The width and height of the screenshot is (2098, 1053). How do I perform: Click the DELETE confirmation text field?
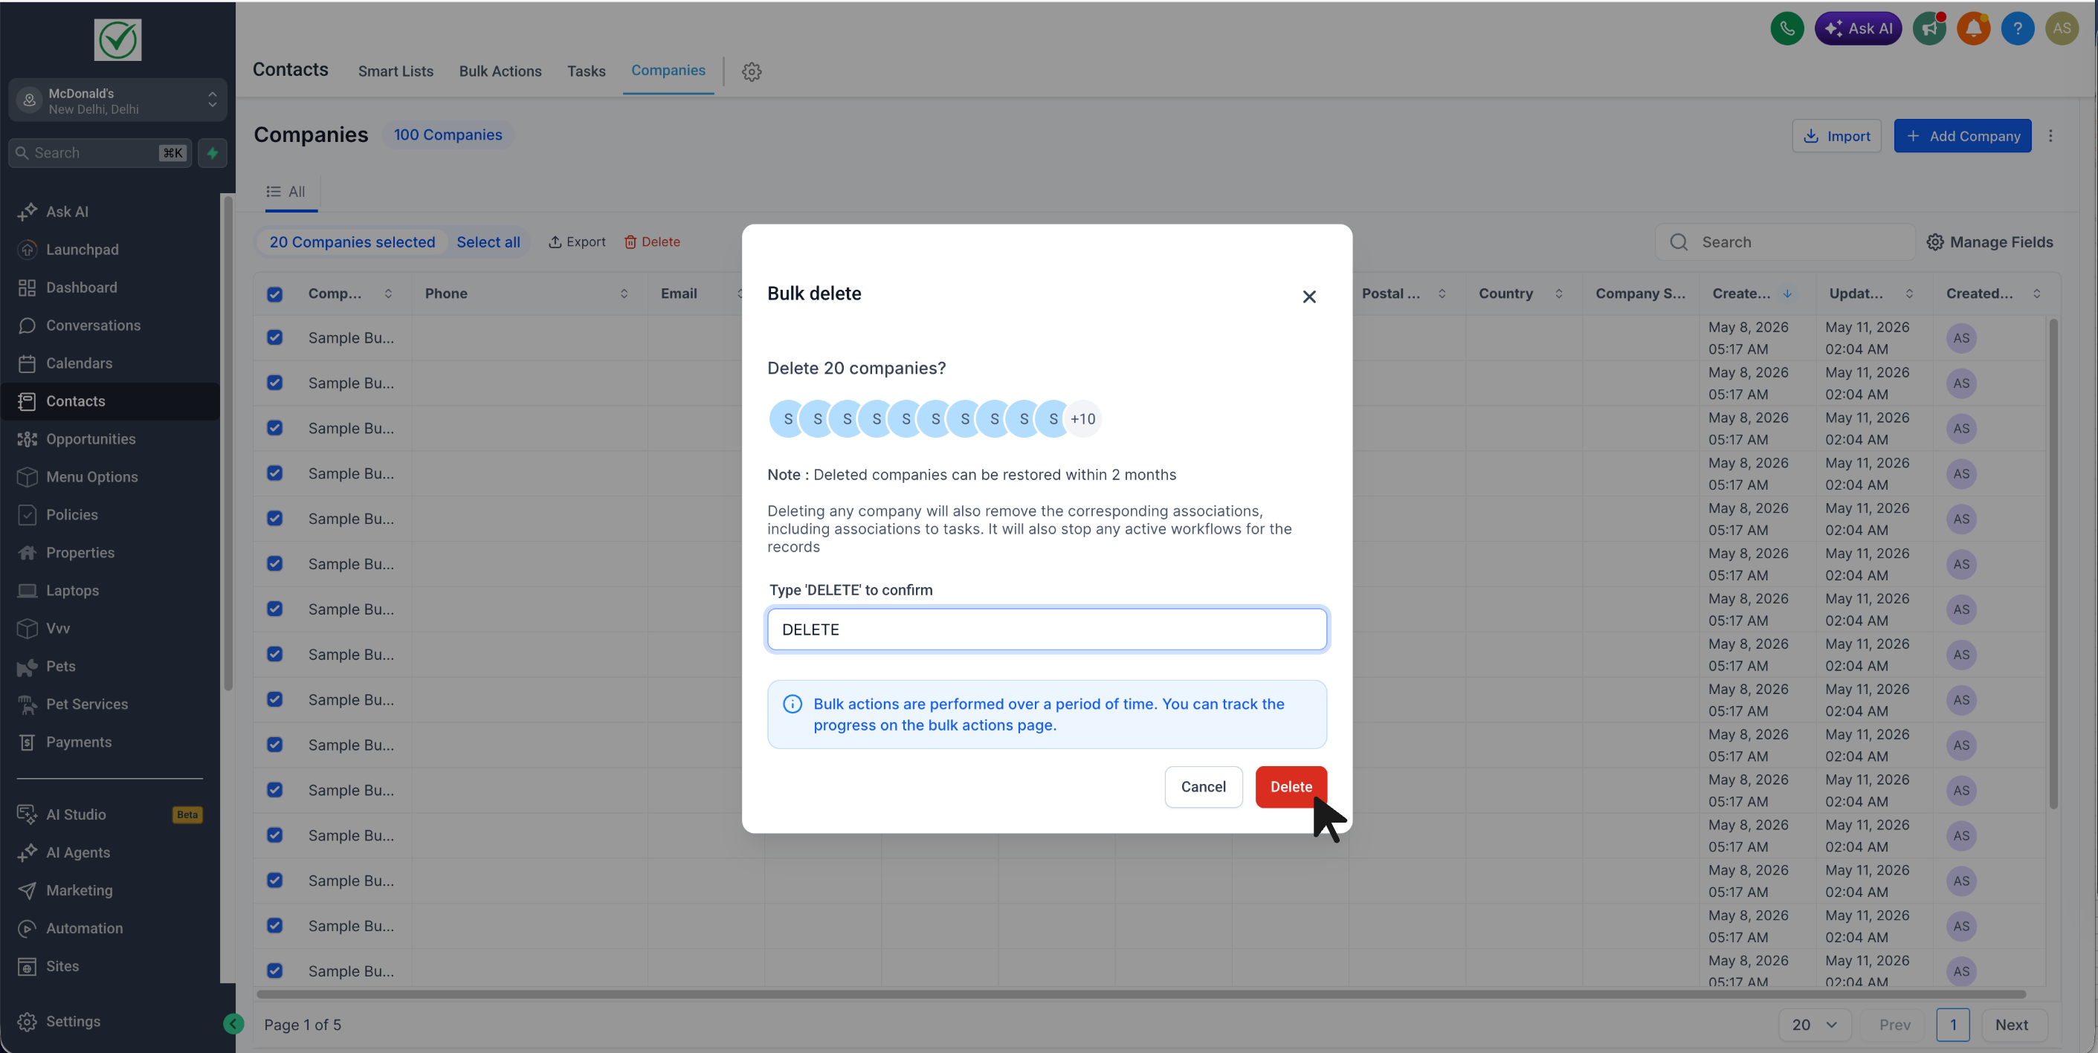[x=1047, y=629]
